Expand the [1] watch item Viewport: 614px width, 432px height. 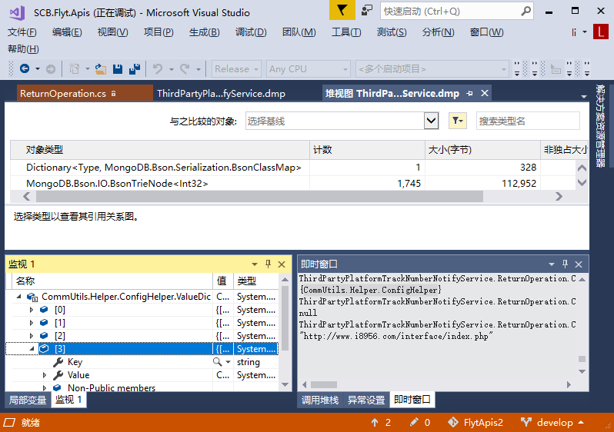[32, 323]
